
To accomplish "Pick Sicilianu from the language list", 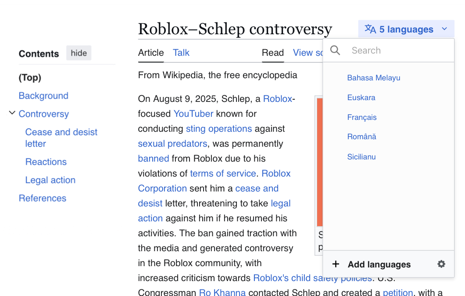I will pyautogui.click(x=361, y=157).
